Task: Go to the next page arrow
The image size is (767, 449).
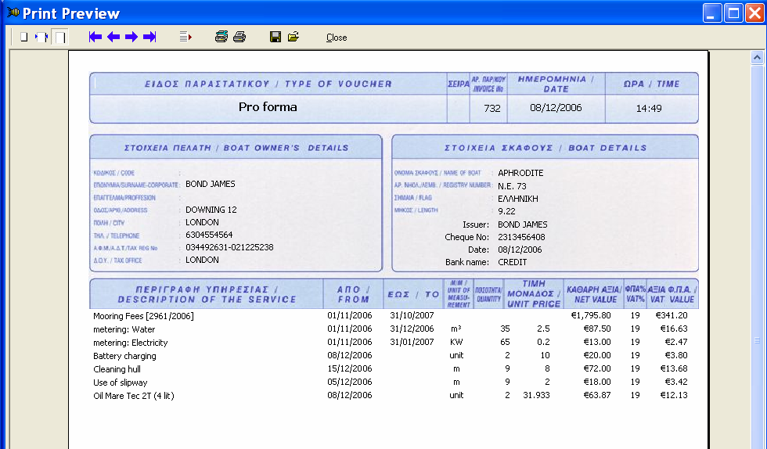Action: coord(131,37)
